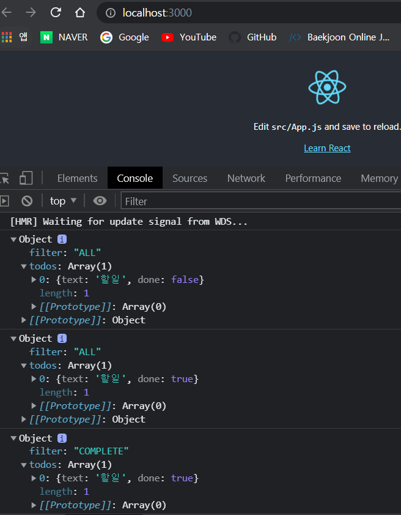Screen dimensions: 401x515
Task: Open the YouTube bookmark
Action: (189, 37)
